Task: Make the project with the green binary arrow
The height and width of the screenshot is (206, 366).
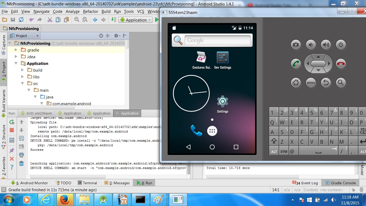Action: coord(114,20)
